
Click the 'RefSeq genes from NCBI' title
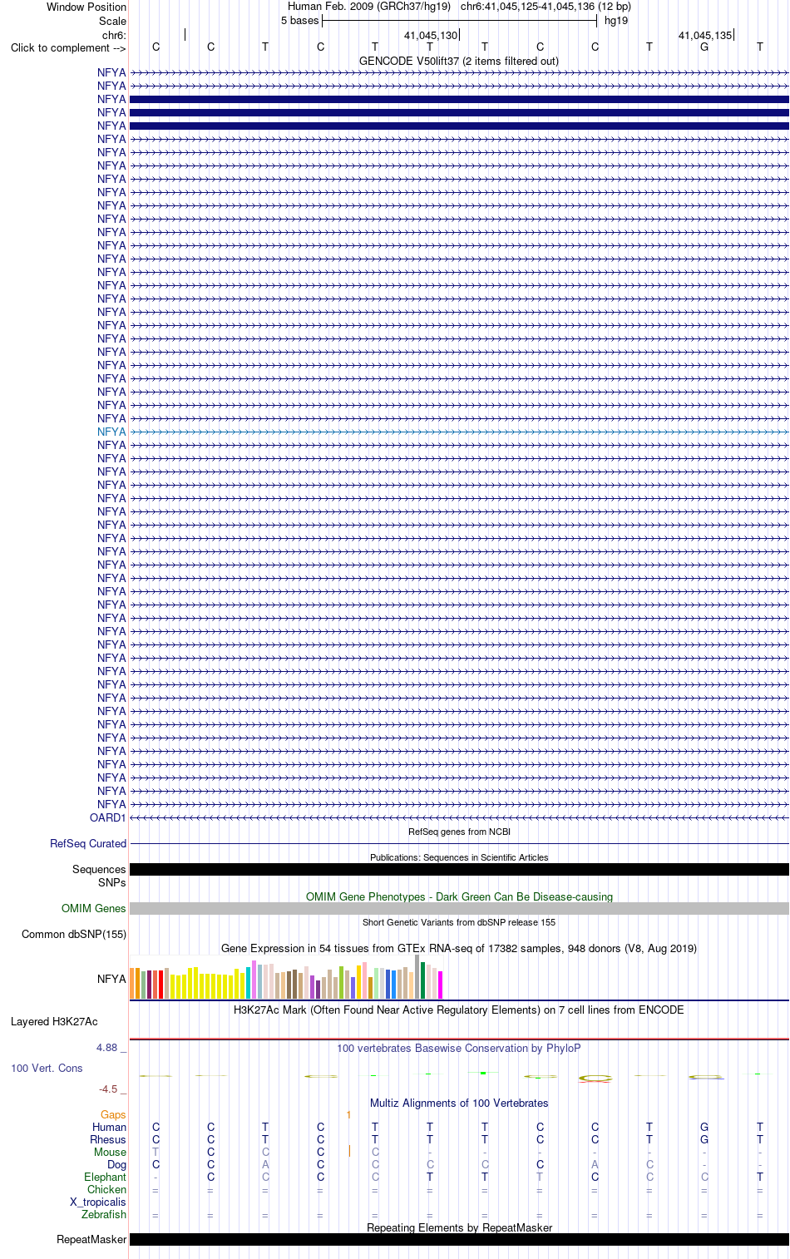pos(459,832)
